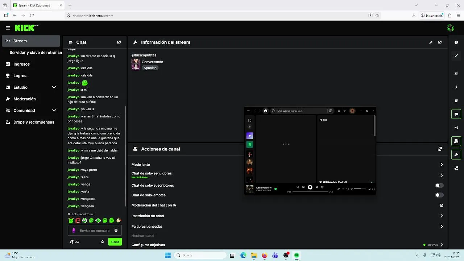Select Stream in left sidebar
The image size is (464, 261).
tap(31, 41)
